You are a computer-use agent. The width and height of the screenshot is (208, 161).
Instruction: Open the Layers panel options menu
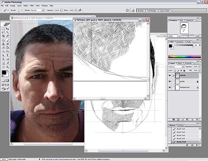click(200, 63)
